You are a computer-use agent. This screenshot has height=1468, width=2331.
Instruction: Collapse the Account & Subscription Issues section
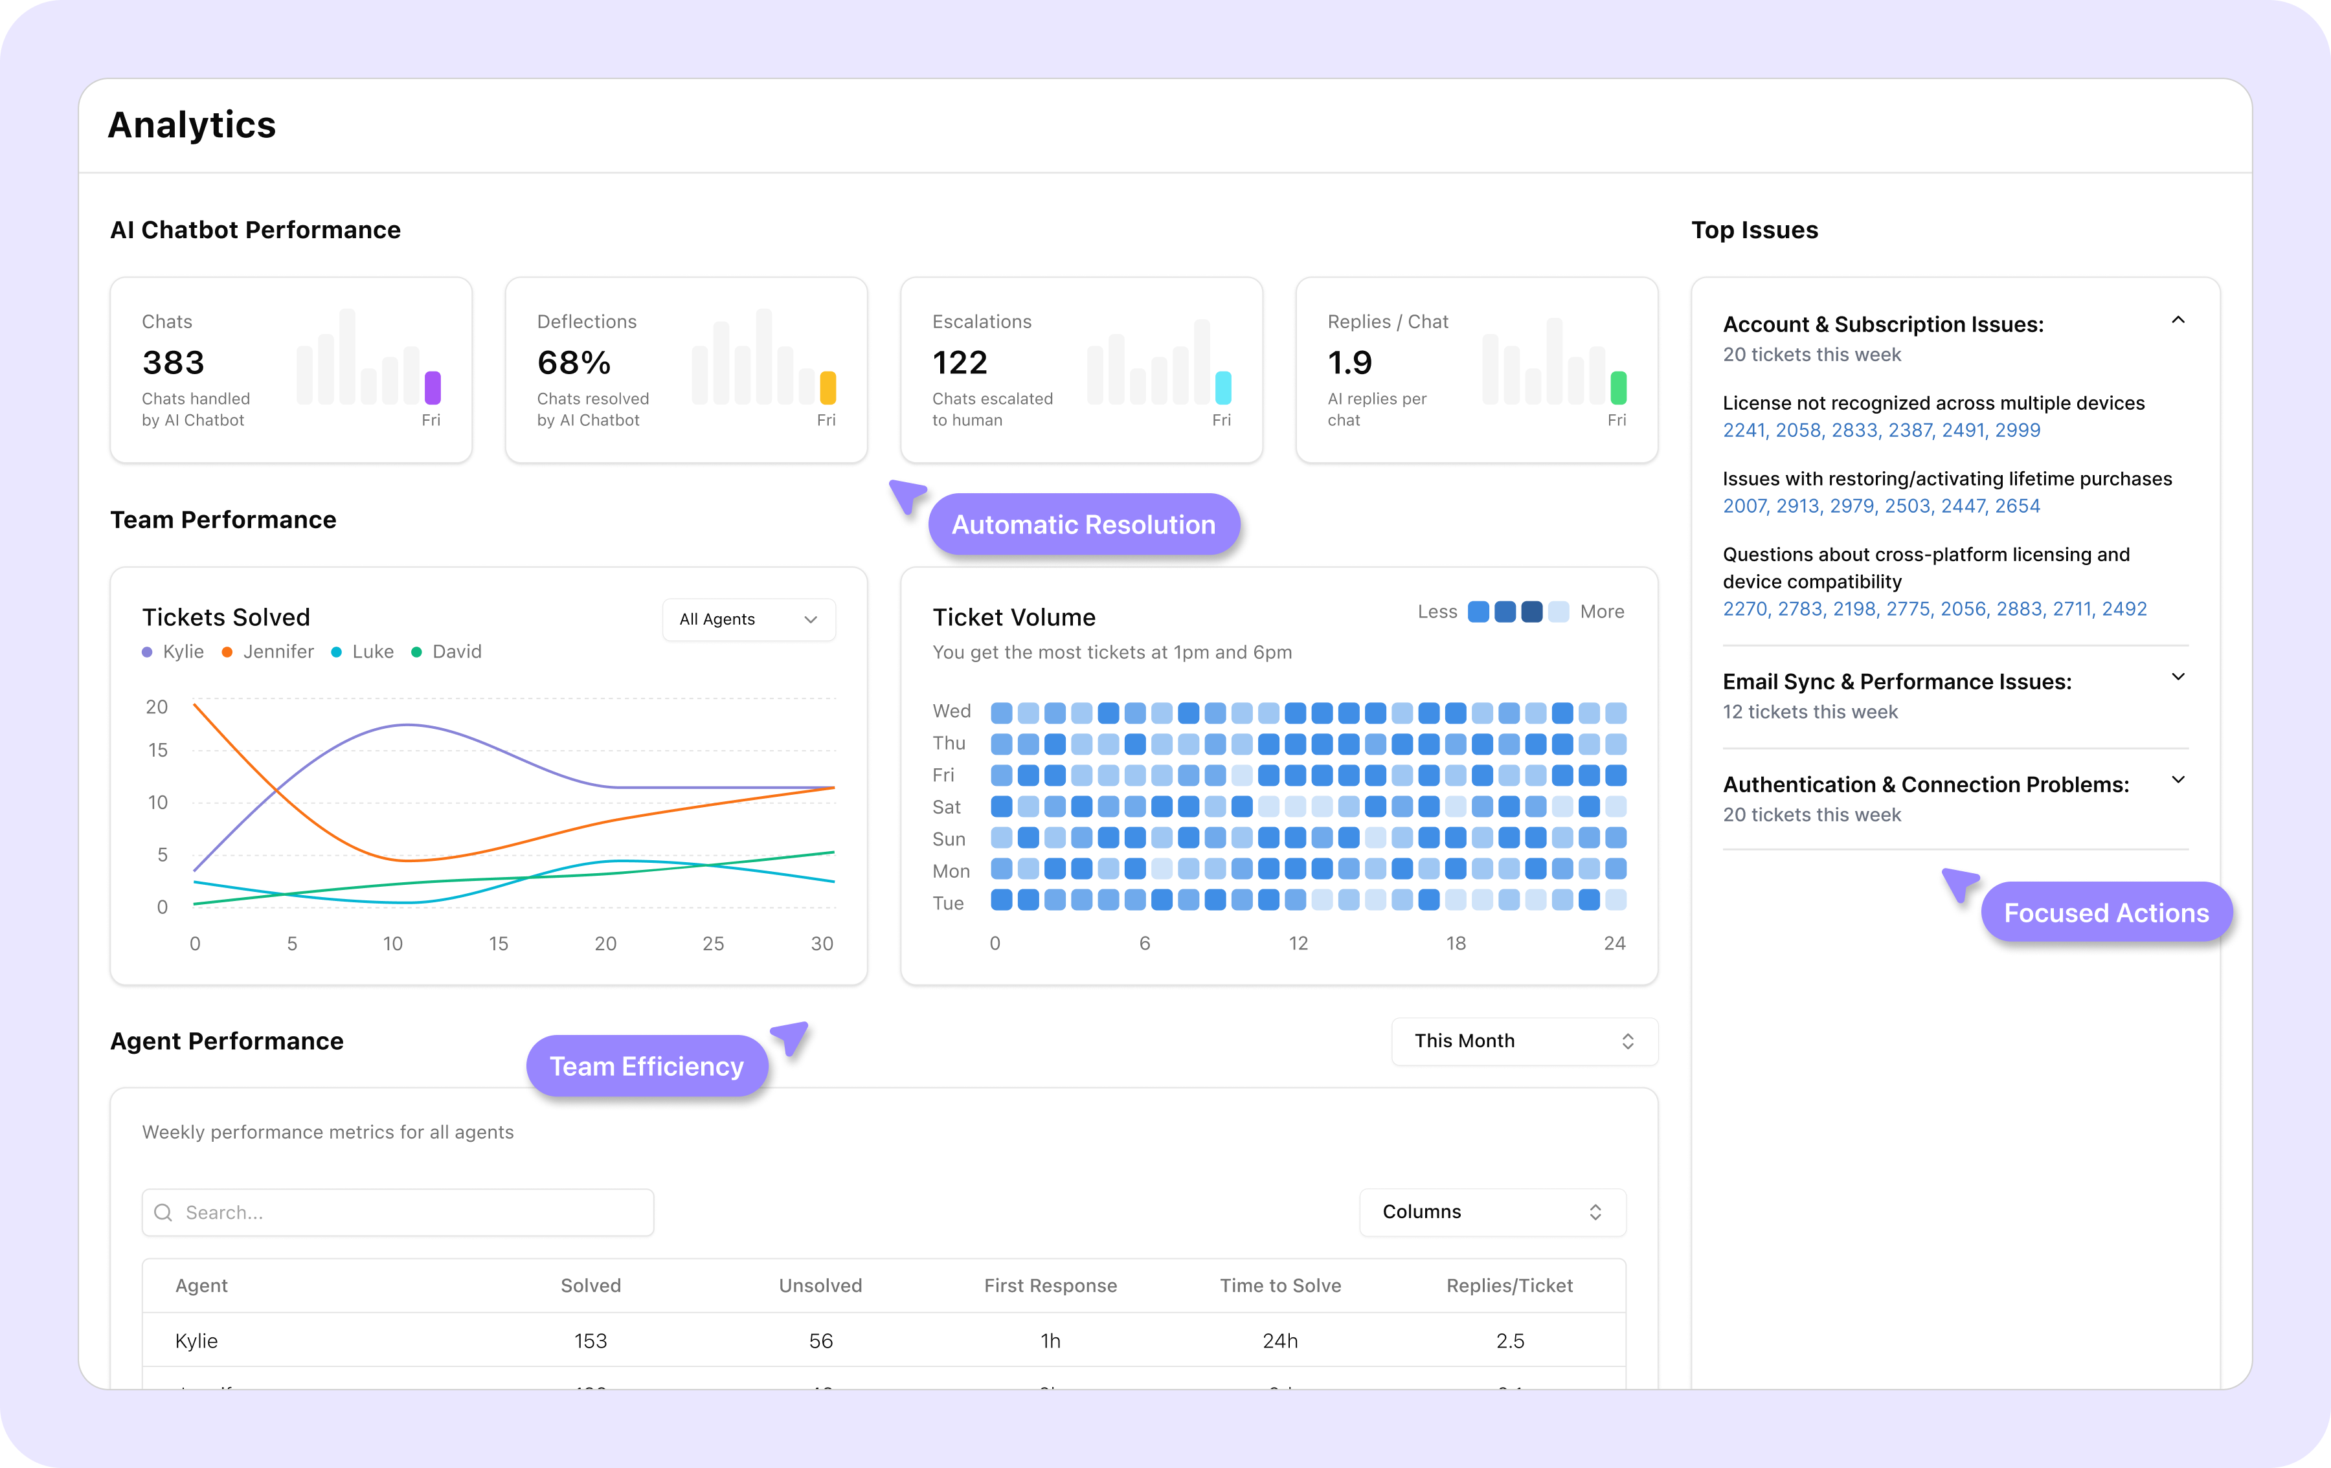coord(2178,319)
